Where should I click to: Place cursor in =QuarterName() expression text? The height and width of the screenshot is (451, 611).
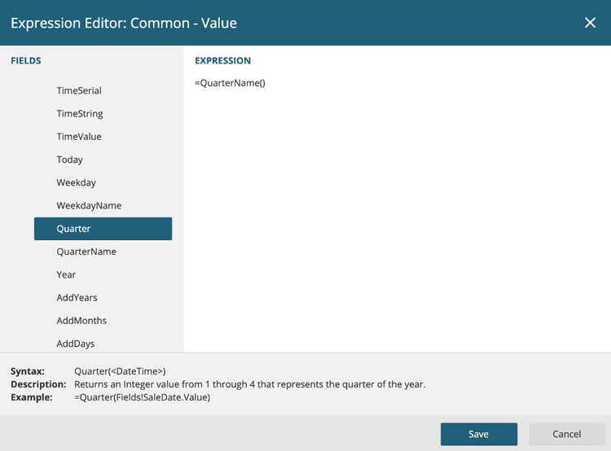(230, 83)
